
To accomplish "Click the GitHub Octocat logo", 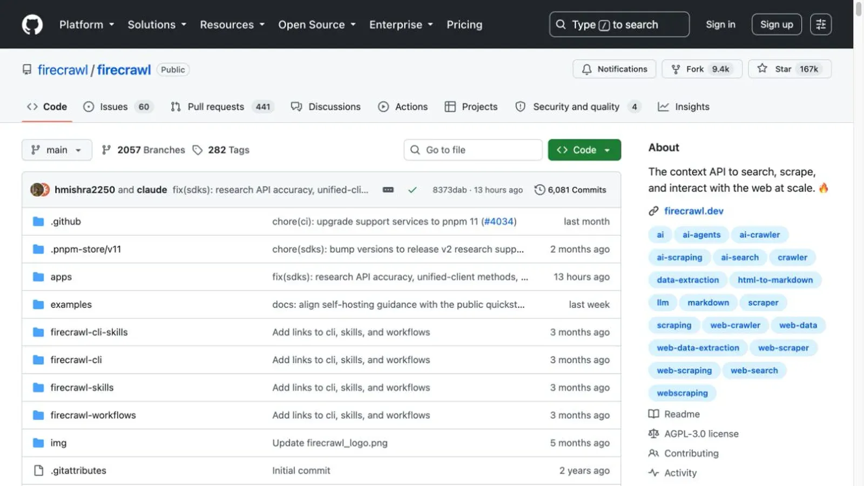I will pos(32,24).
